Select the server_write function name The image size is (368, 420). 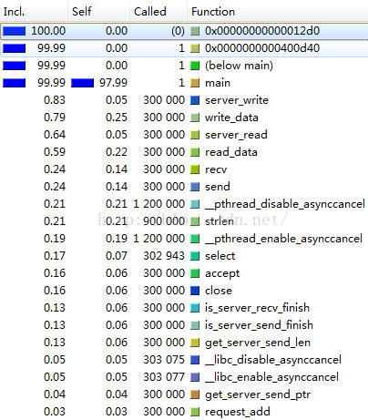click(237, 100)
